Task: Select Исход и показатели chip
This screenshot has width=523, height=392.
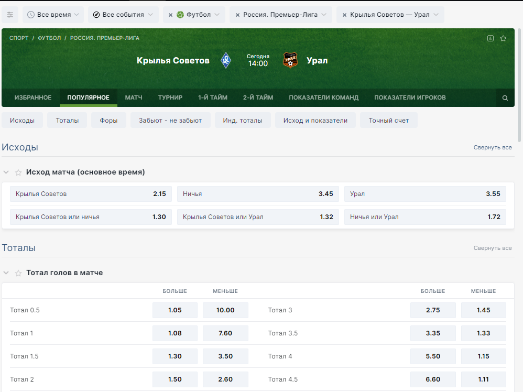Action: click(x=315, y=121)
